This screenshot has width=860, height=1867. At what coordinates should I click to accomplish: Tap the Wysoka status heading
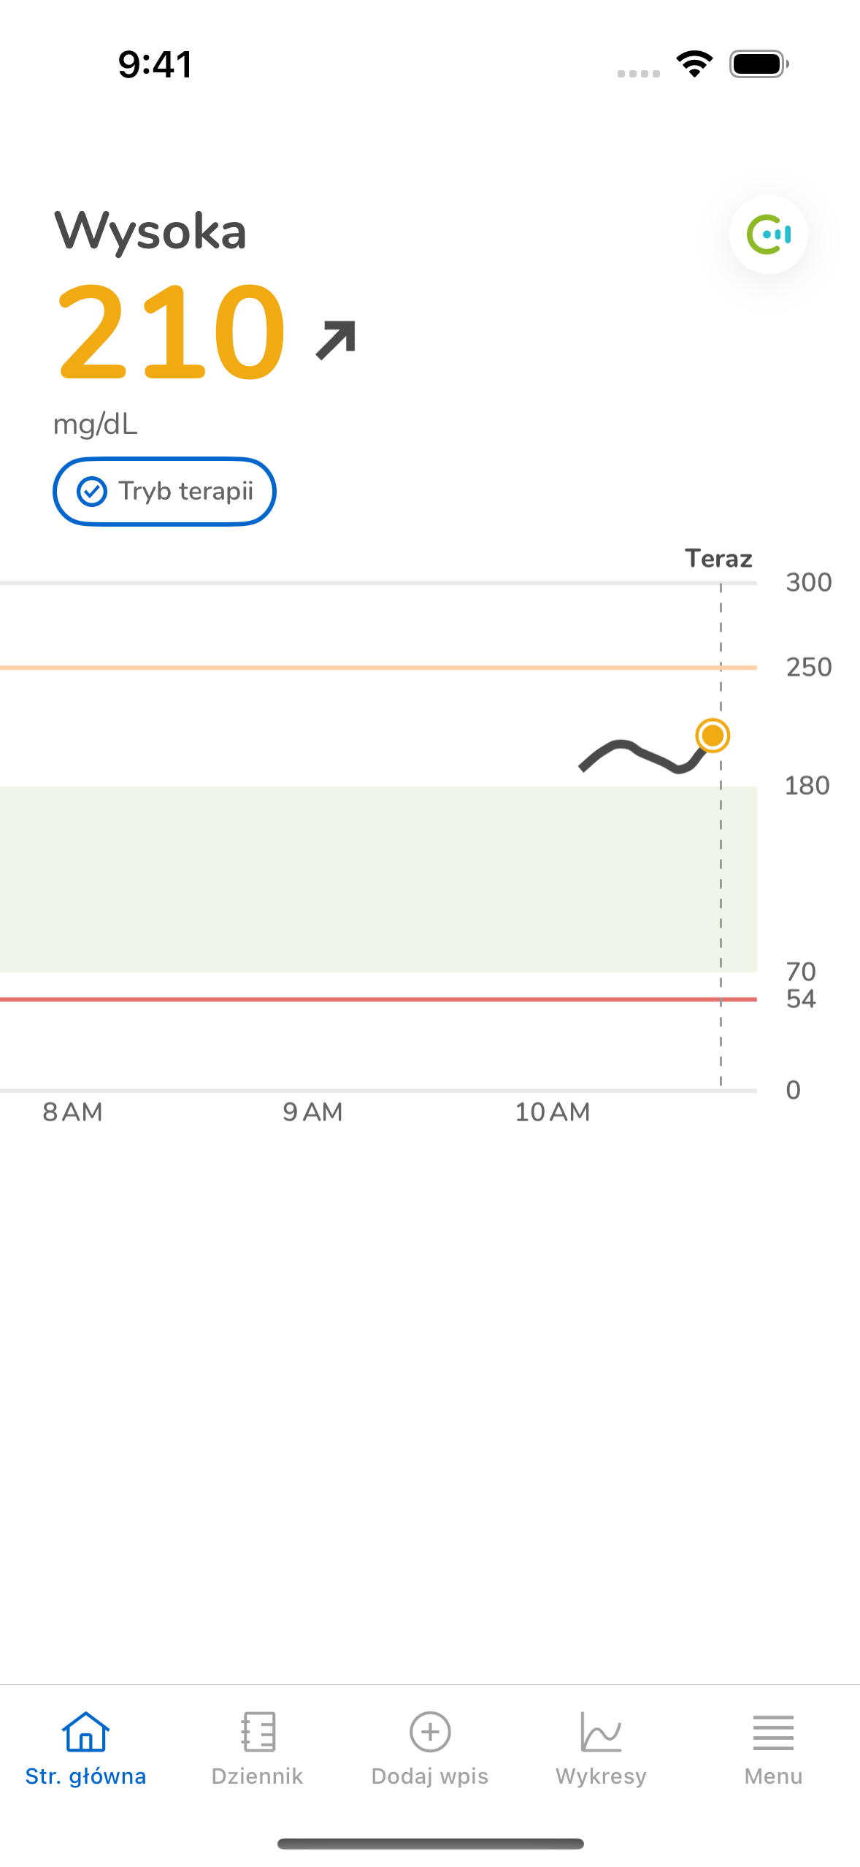coord(150,231)
